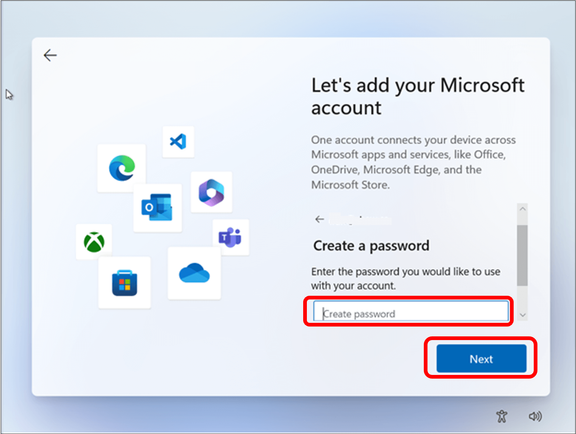Click the Microsoft Edge icon tile
Viewport: 576px width, 434px height.
122,168
